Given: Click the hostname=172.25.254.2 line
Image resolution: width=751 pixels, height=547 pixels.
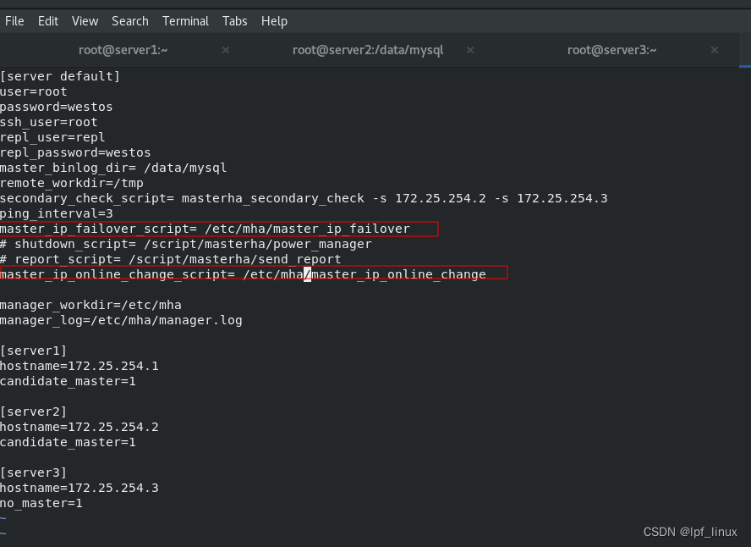Looking at the screenshot, I should pyautogui.click(x=79, y=427).
